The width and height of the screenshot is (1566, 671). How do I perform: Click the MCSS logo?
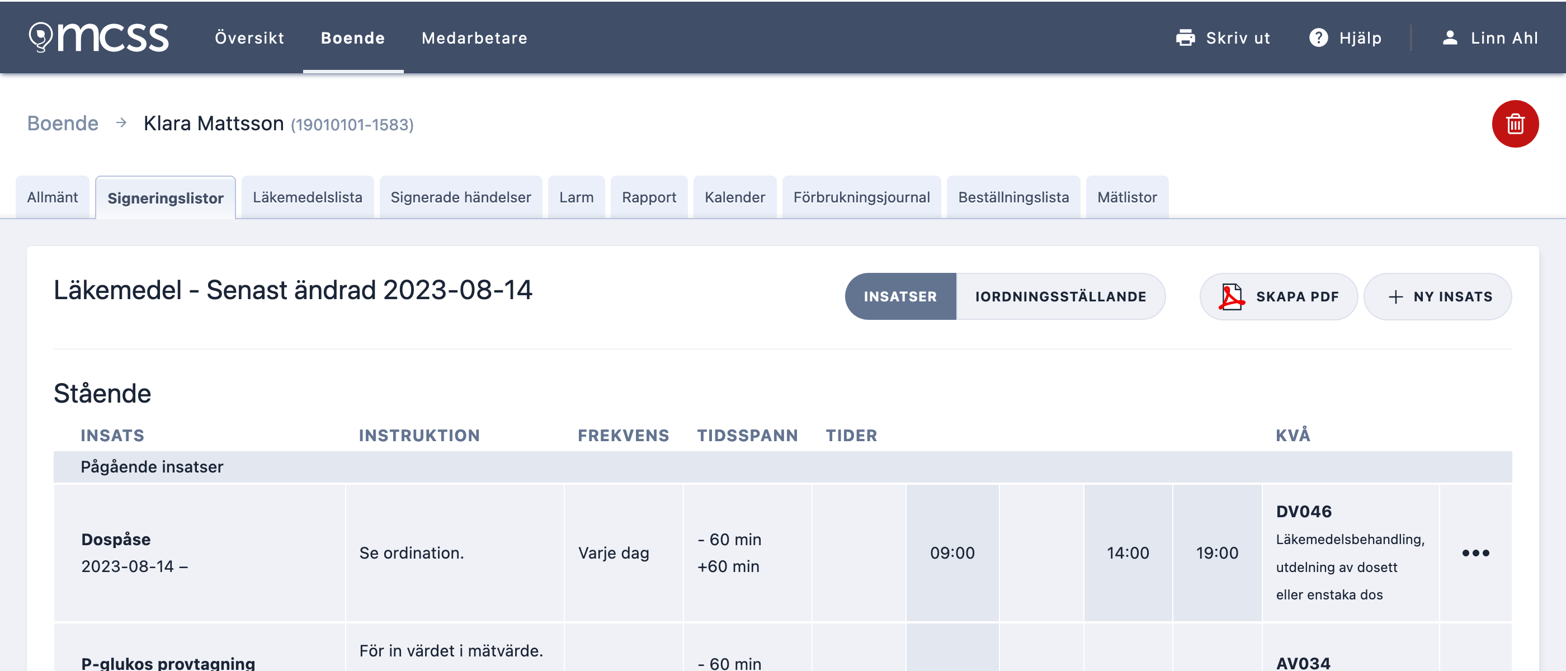click(98, 37)
